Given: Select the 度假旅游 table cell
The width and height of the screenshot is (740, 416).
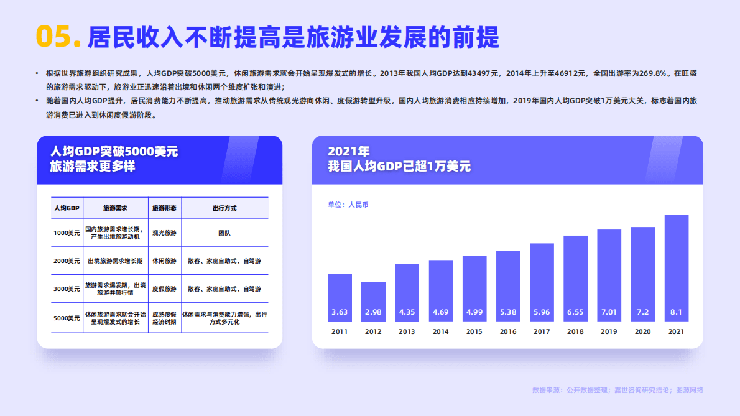Looking at the screenshot, I should pyautogui.click(x=164, y=289).
